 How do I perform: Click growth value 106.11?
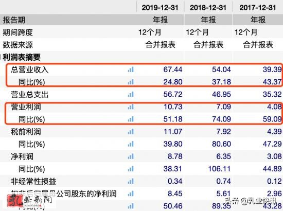coord(219,169)
